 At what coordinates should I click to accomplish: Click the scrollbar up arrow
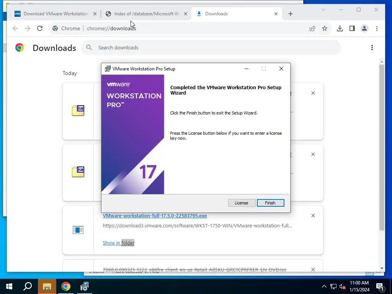tap(382, 61)
